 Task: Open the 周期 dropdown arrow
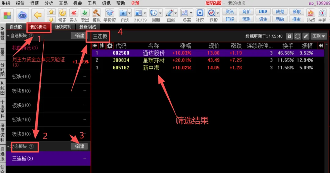[160, 13]
